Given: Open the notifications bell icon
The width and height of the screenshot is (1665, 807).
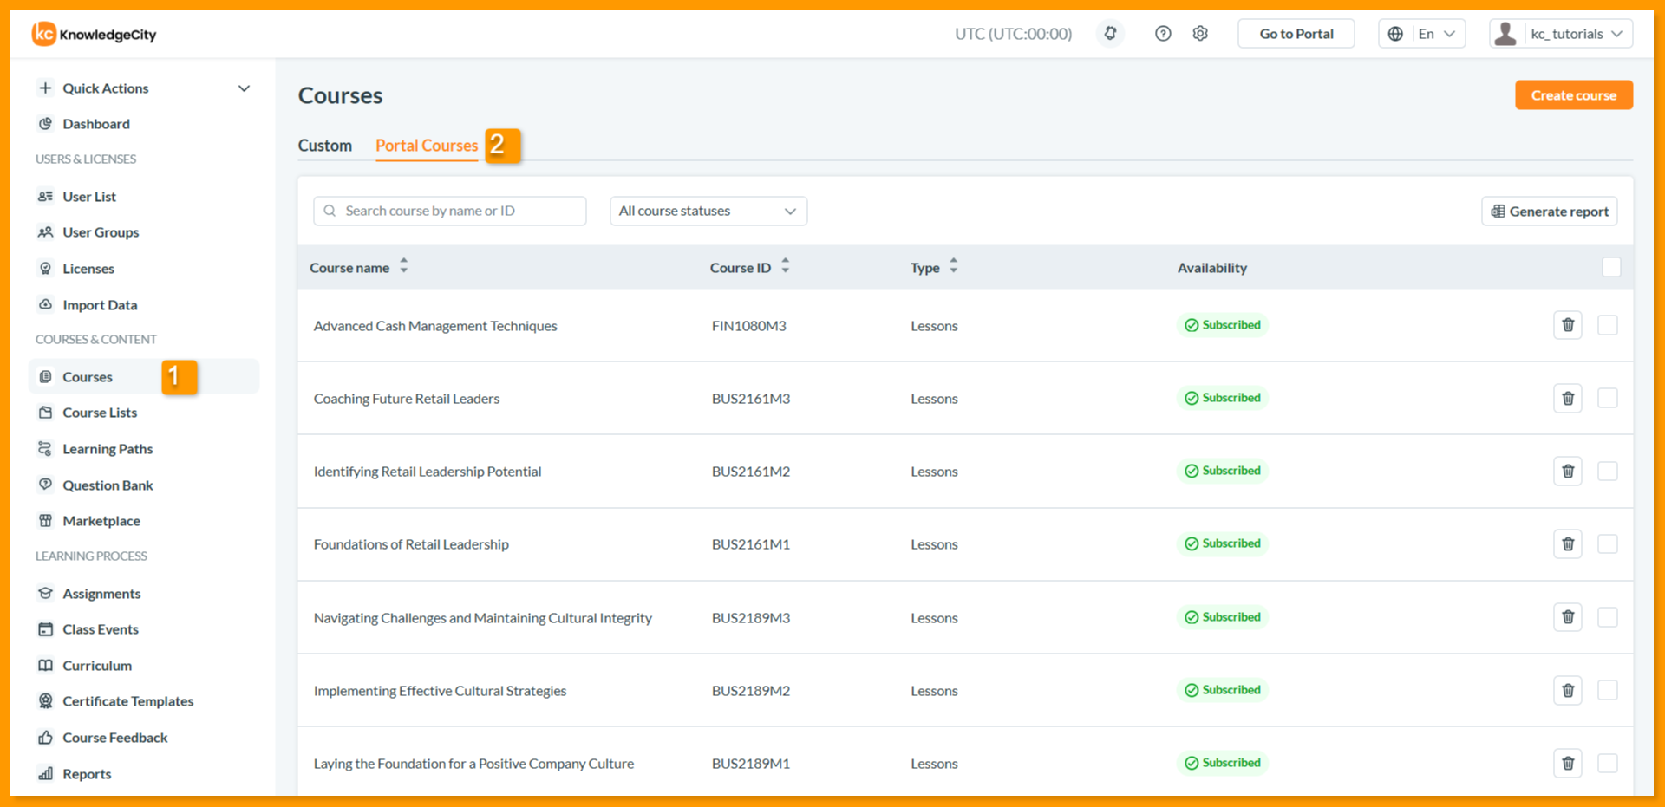Looking at the screenshot, I should point(1110,34).
